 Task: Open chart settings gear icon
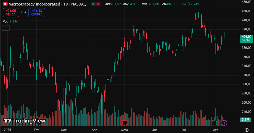[x=247, y=130]
